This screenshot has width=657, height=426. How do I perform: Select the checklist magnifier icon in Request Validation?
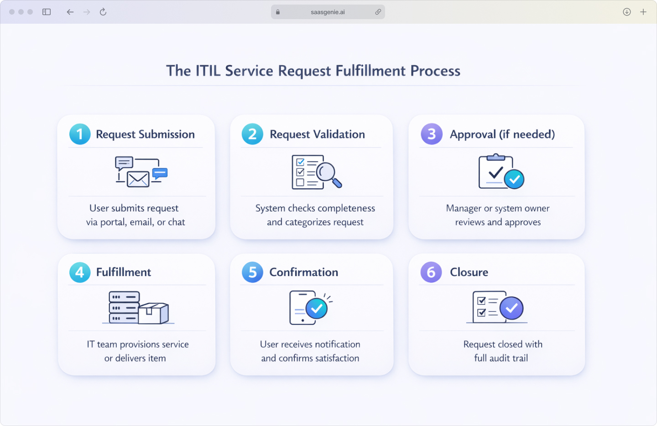point(315,172)
